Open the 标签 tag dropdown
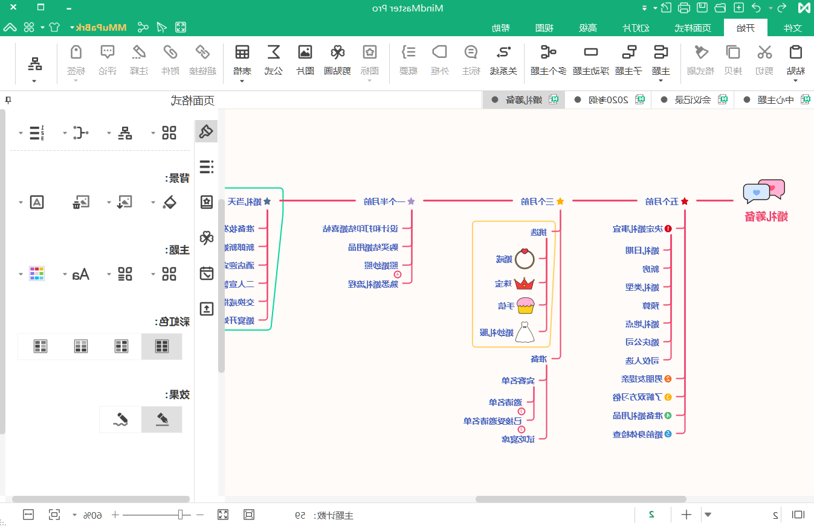The height and width of the screenshot is (526, 814). tap(76, 80)
